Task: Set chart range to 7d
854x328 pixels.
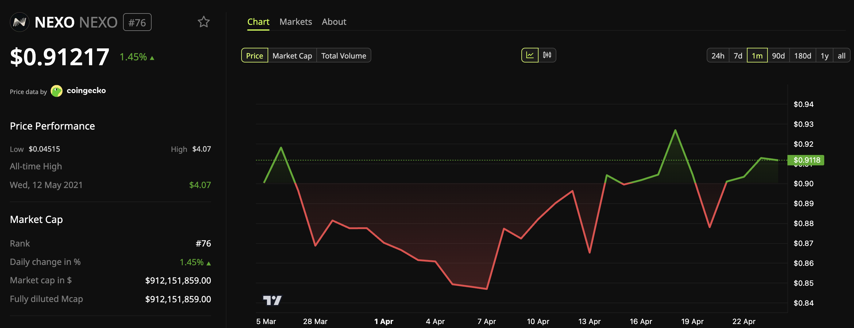Action: coord(738,56)
